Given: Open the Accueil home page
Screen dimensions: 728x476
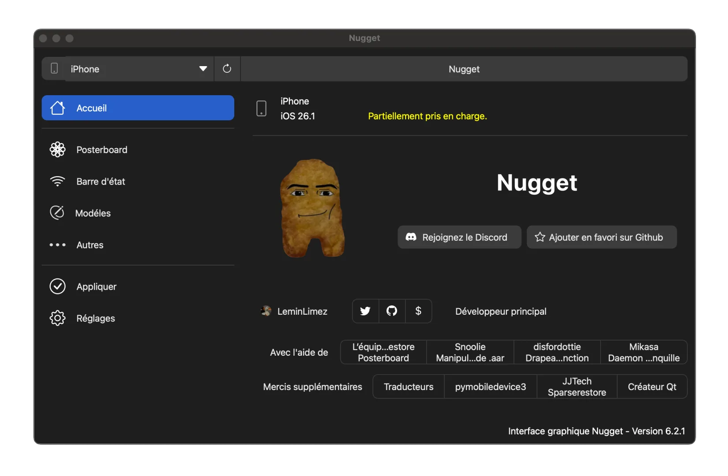Looking at the screenshot, I should pyautogui.click(x=138, y=108).
